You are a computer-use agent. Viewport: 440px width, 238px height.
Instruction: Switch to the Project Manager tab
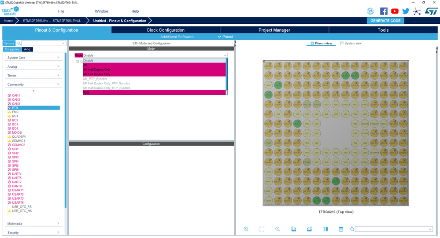[x=274, y=30]
